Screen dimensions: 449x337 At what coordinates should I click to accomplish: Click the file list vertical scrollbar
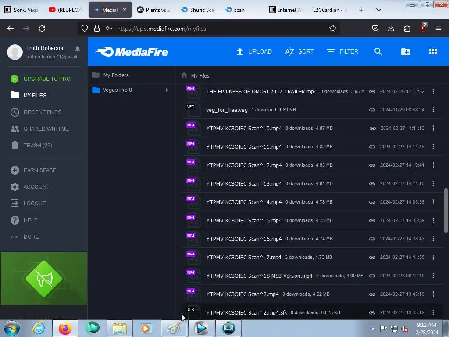(x=445, y=210)
